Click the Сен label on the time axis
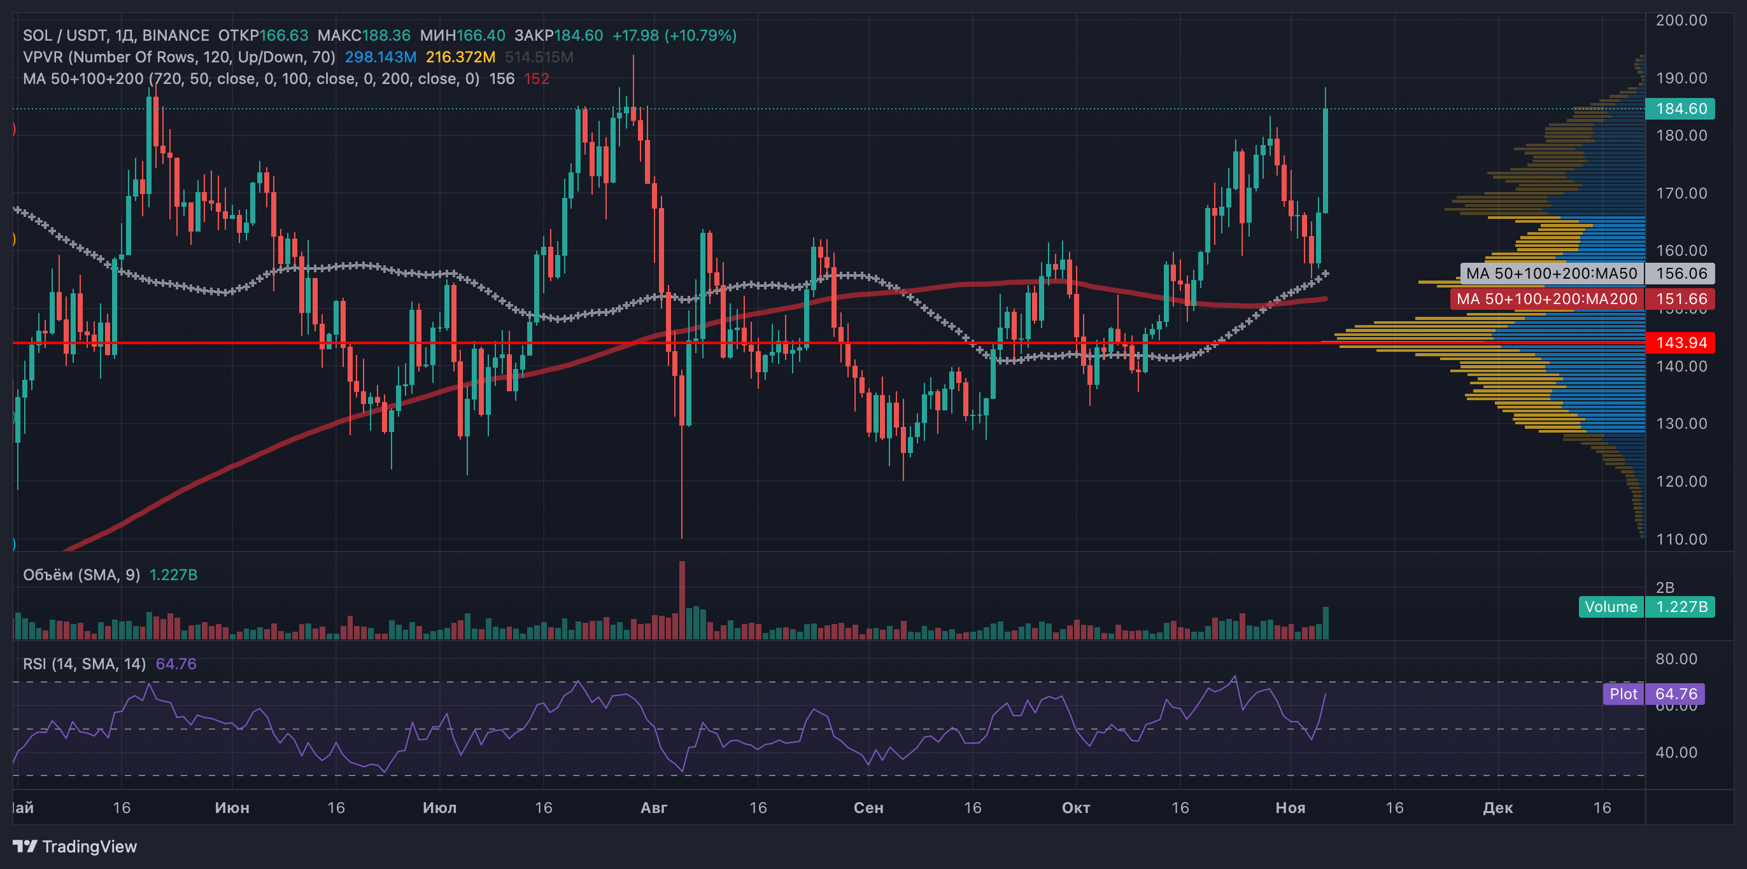The image size is (1747, 869). (x=868, y=807)
